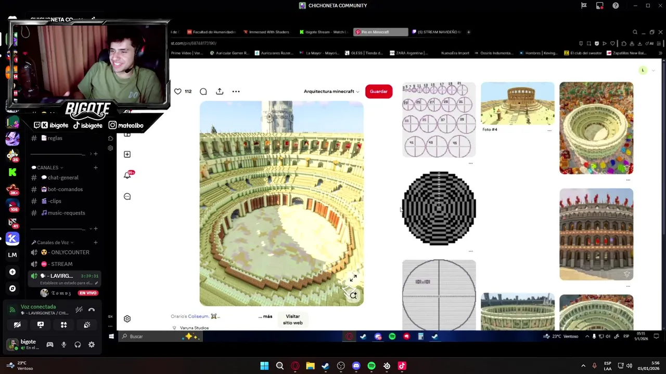Open the pin's three-dot more options
This screenshot has width=666, height=374.
[236, 91]
